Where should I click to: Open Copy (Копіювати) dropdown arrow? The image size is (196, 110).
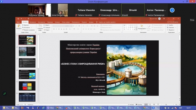point(31,28)
